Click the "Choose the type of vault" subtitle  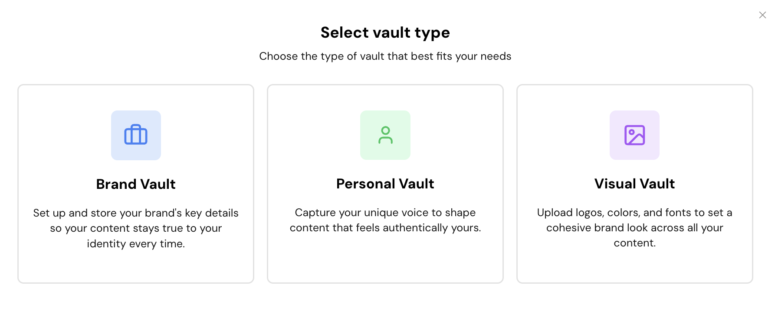click(385, 56)
